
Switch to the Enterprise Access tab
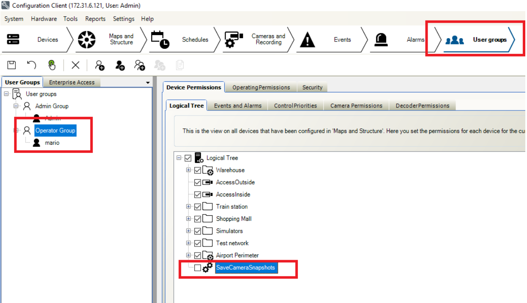(x=71, y=82)
